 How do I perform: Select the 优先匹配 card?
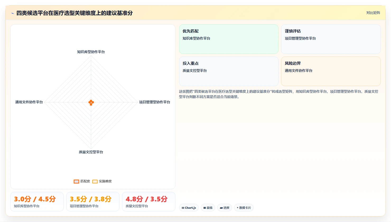229,39
